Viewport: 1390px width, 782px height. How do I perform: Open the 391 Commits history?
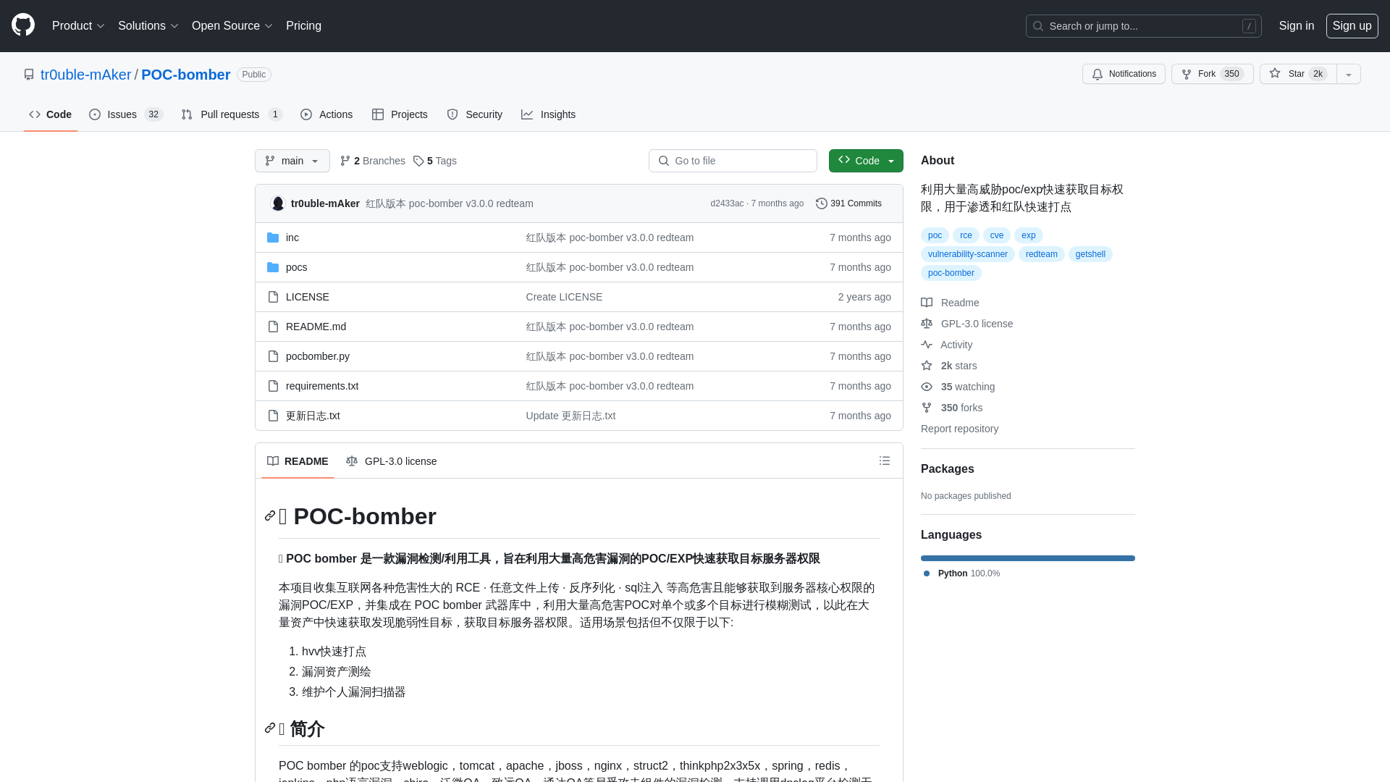coord(848,203)
